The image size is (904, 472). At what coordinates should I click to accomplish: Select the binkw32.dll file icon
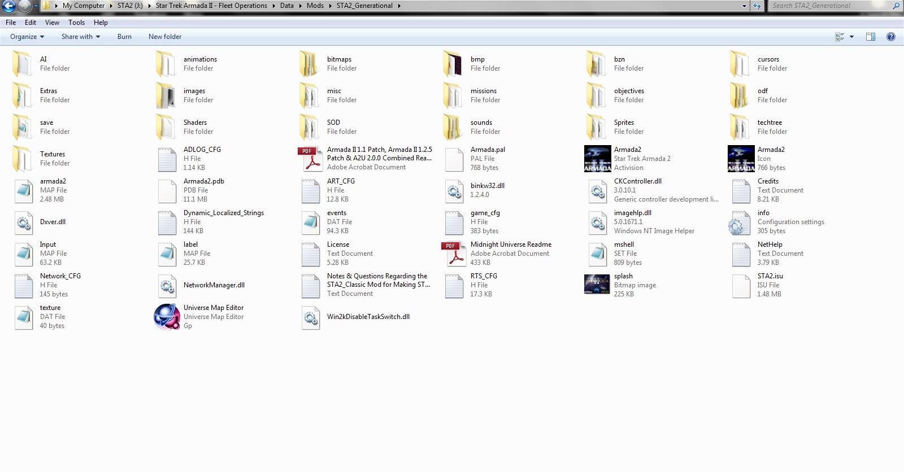(454, 190)
